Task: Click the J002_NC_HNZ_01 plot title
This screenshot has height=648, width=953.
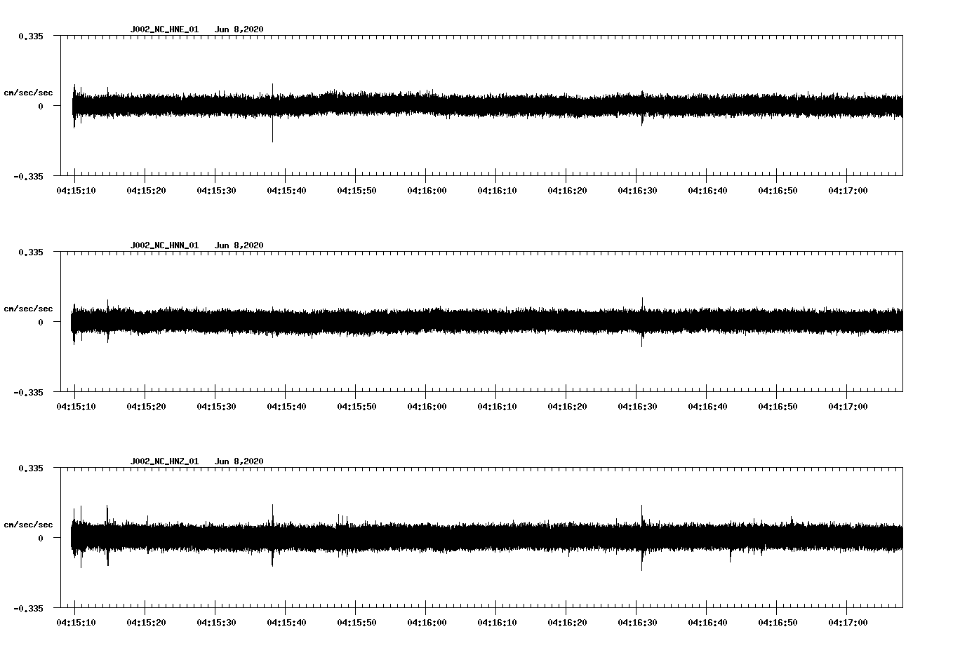Action: (x=164, y=461)
